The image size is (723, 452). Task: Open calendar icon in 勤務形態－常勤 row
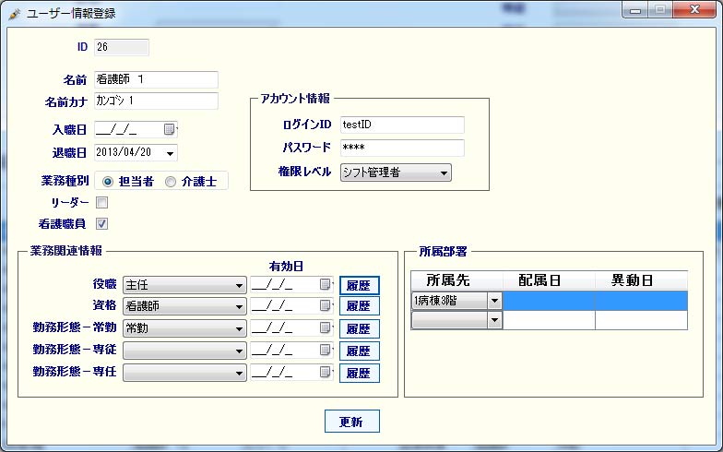tap(325, 328)
